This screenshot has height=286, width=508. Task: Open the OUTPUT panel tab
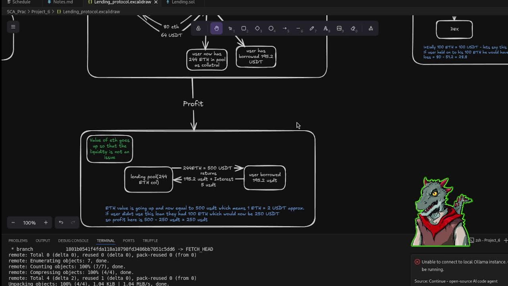pos(43,240)
